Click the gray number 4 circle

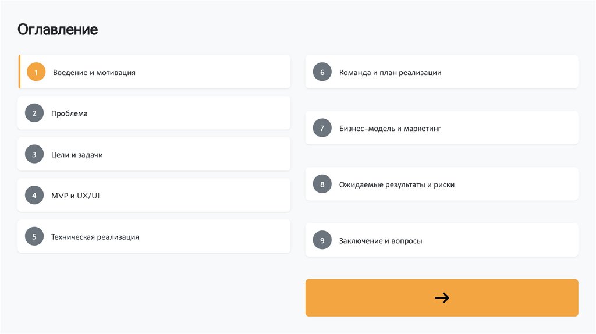tap(34, 196)
